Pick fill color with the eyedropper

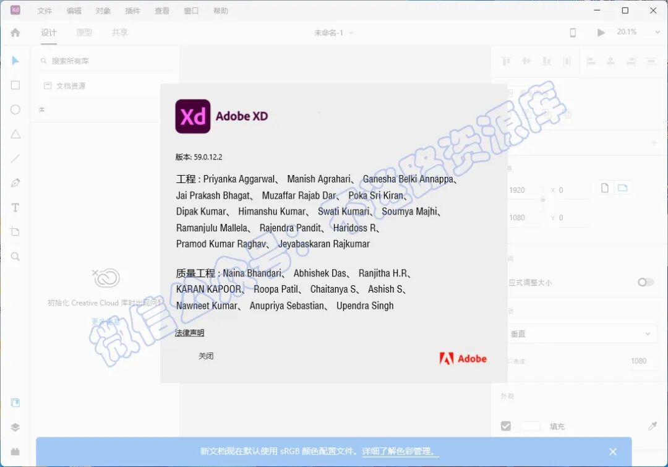point(653,426)
